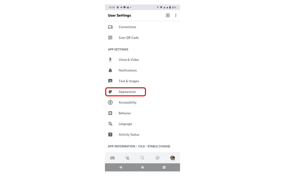285x176 pixels.
Task: Tap the Android back navigation button
Action: click(x=121, y=167)
